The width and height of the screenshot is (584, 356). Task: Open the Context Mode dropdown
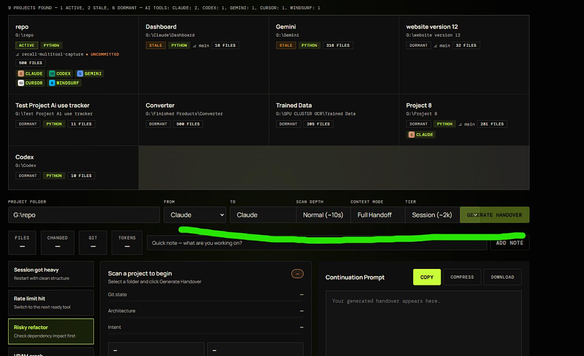point(378,215)
